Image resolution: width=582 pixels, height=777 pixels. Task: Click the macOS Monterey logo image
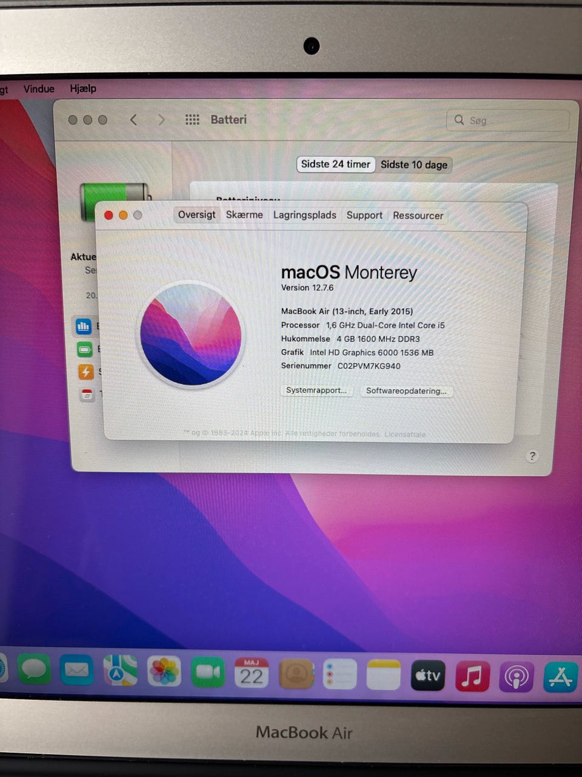click(x=191, y=334)
